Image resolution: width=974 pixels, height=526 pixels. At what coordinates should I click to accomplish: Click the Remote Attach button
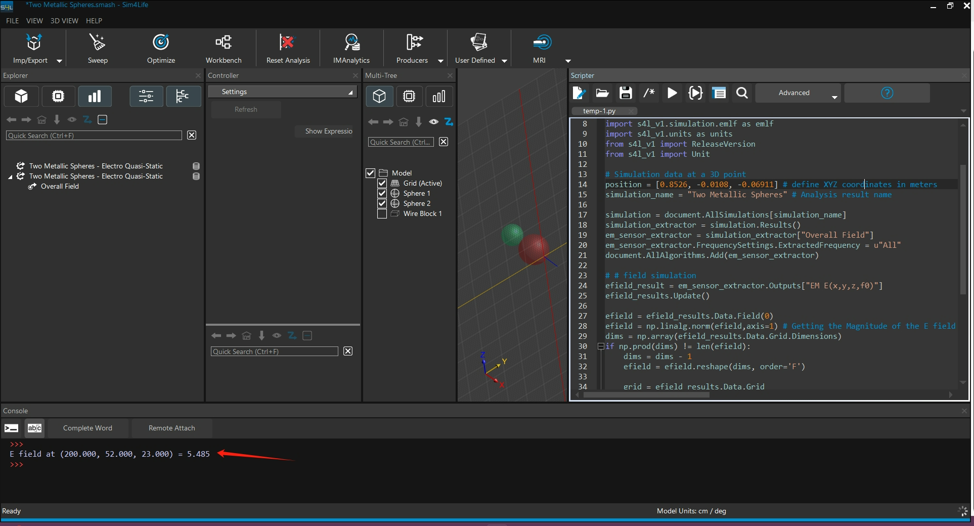[x=171, y=428]
